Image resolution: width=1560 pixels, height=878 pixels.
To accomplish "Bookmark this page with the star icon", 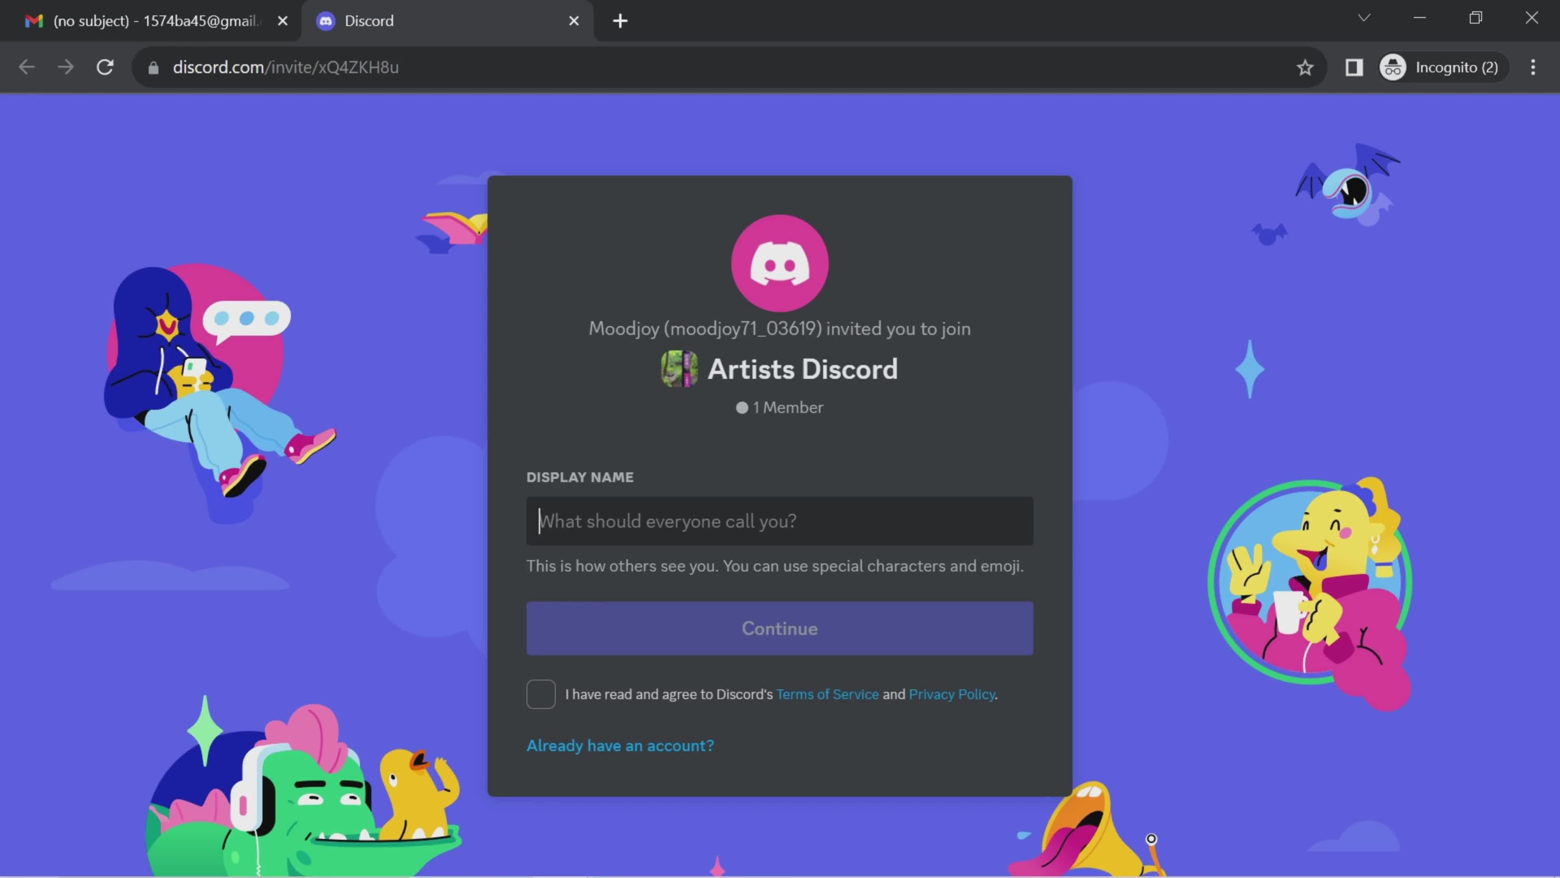I will (1305, 67).
